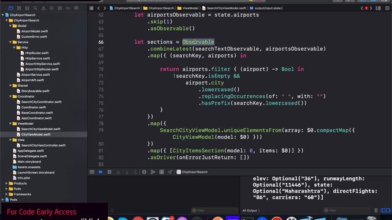This screenshot has height=220, width=392.
Task: Open the Symbol navigator
Action: coord(27,8)
